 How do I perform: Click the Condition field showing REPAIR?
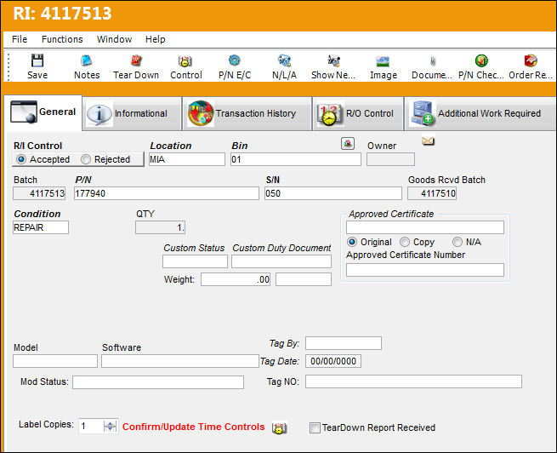(41, 227)
